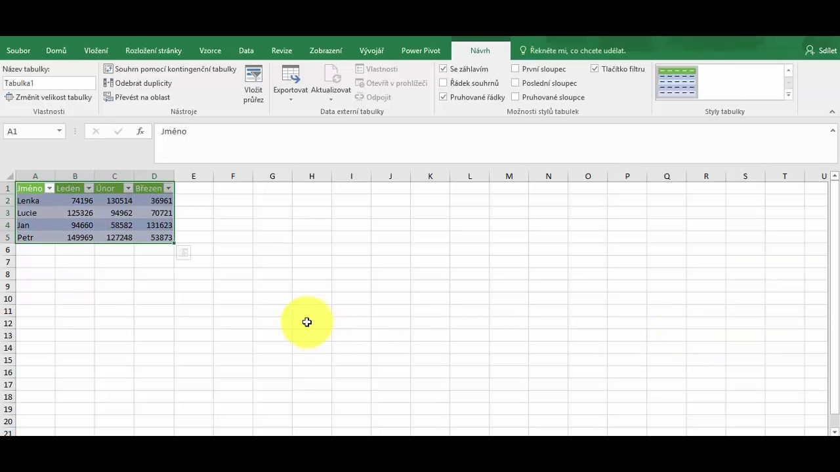Screen dimensions: 840x472
Task: Enable the První sloupec checkbox
Action: pyautogui.click(x=515, y=69)
